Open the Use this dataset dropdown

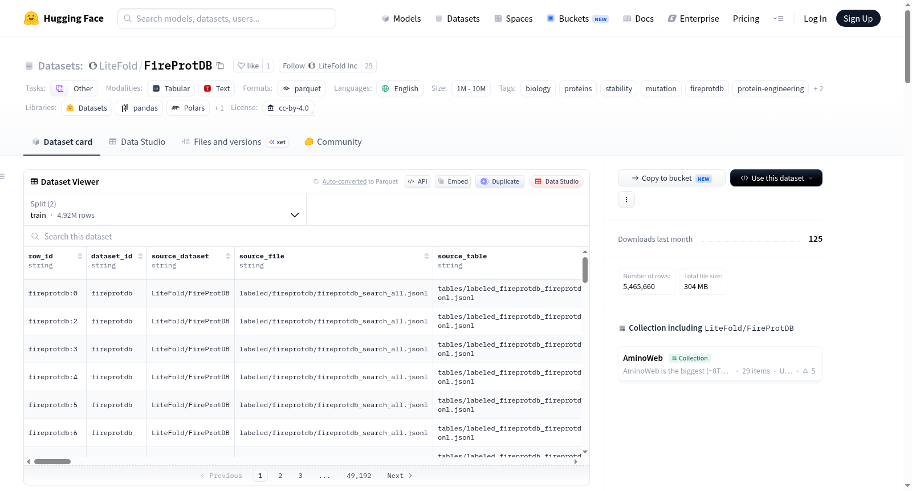[x=776, y=178]
